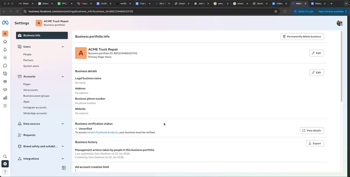Open All tools hamburger menu icon

click(5, 106)
